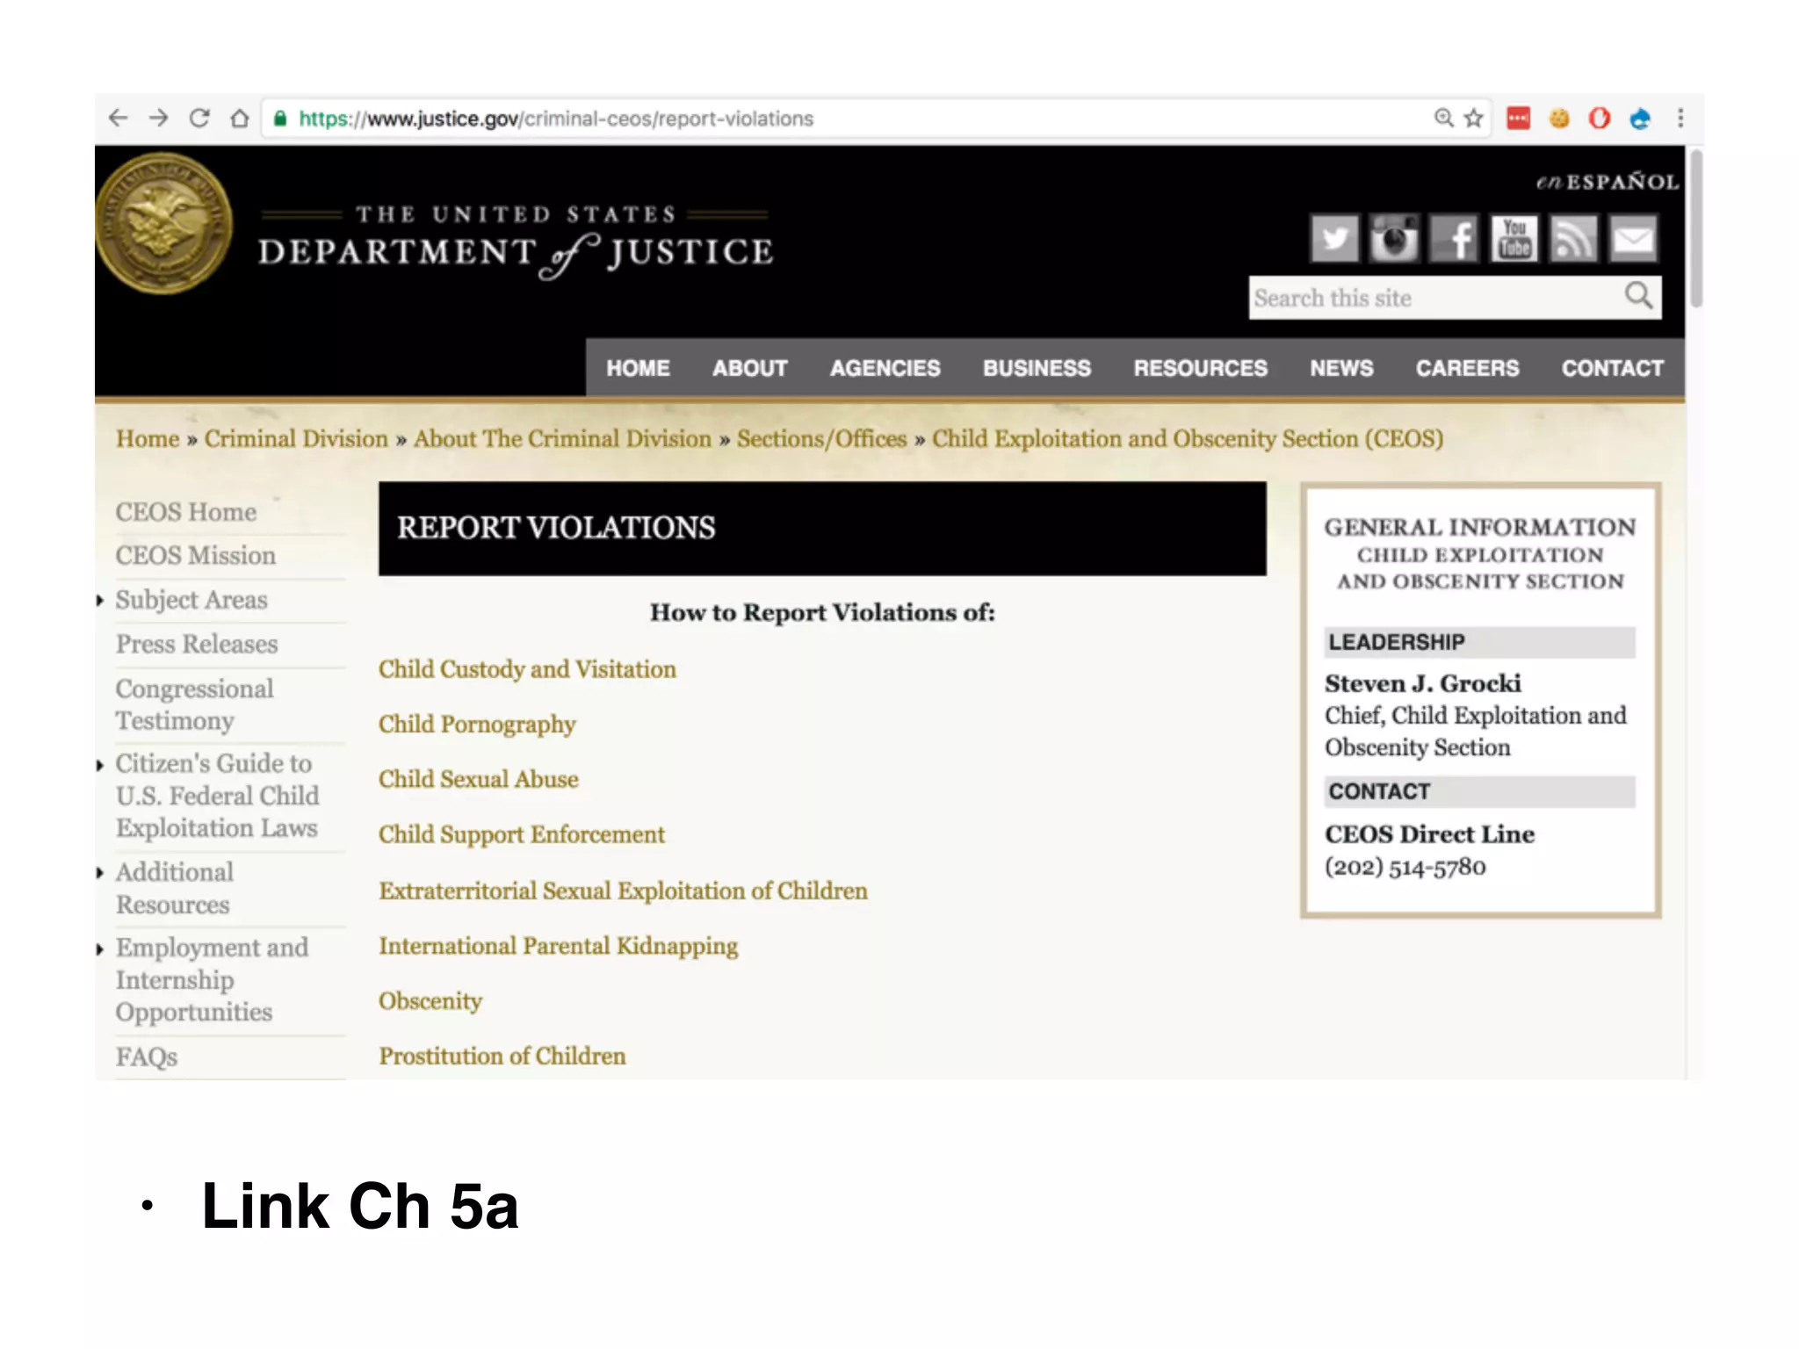Select the RESOURCES navigation item

pyautogui.click(x=1200, y=368)
